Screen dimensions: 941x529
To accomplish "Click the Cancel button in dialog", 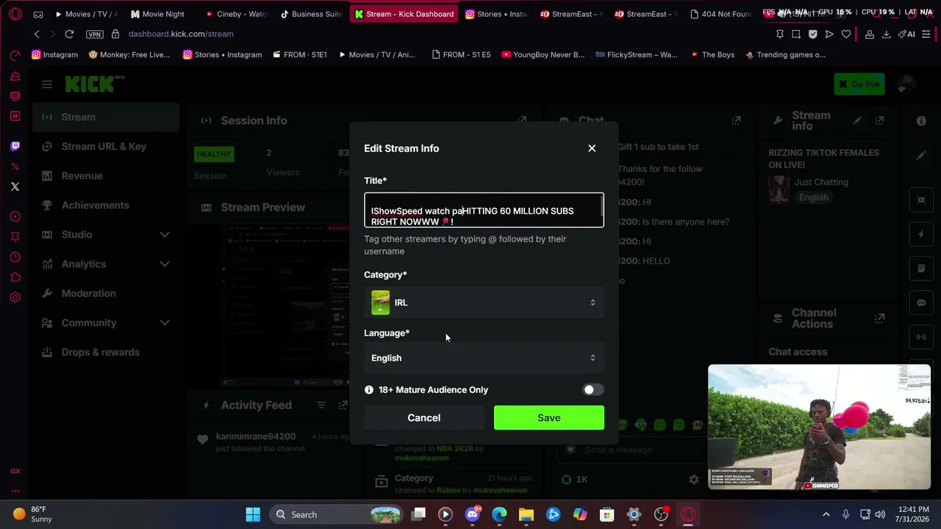I will click(424, 417).
